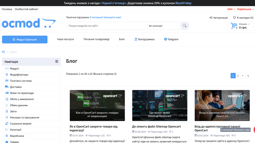Follow the «Чорної п'ятниці» banner link
This screenshot has height=143, width=255.
tap(113, 3)
